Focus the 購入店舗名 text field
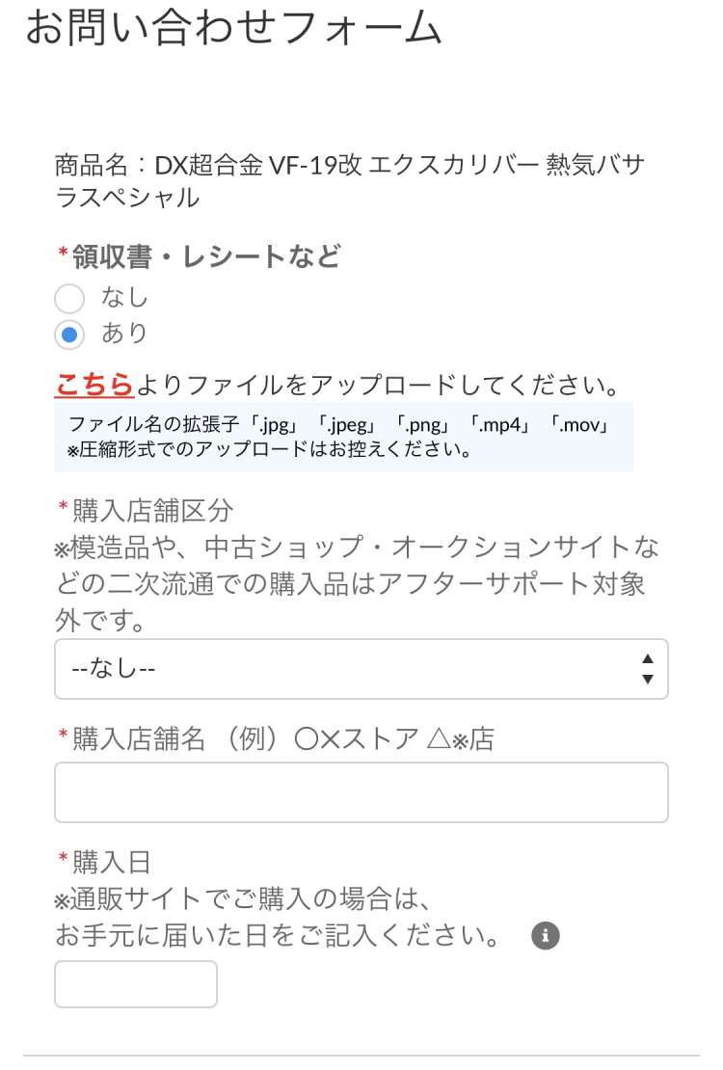Viewport: 723px width, 1070px height. [x=361, y=792]
